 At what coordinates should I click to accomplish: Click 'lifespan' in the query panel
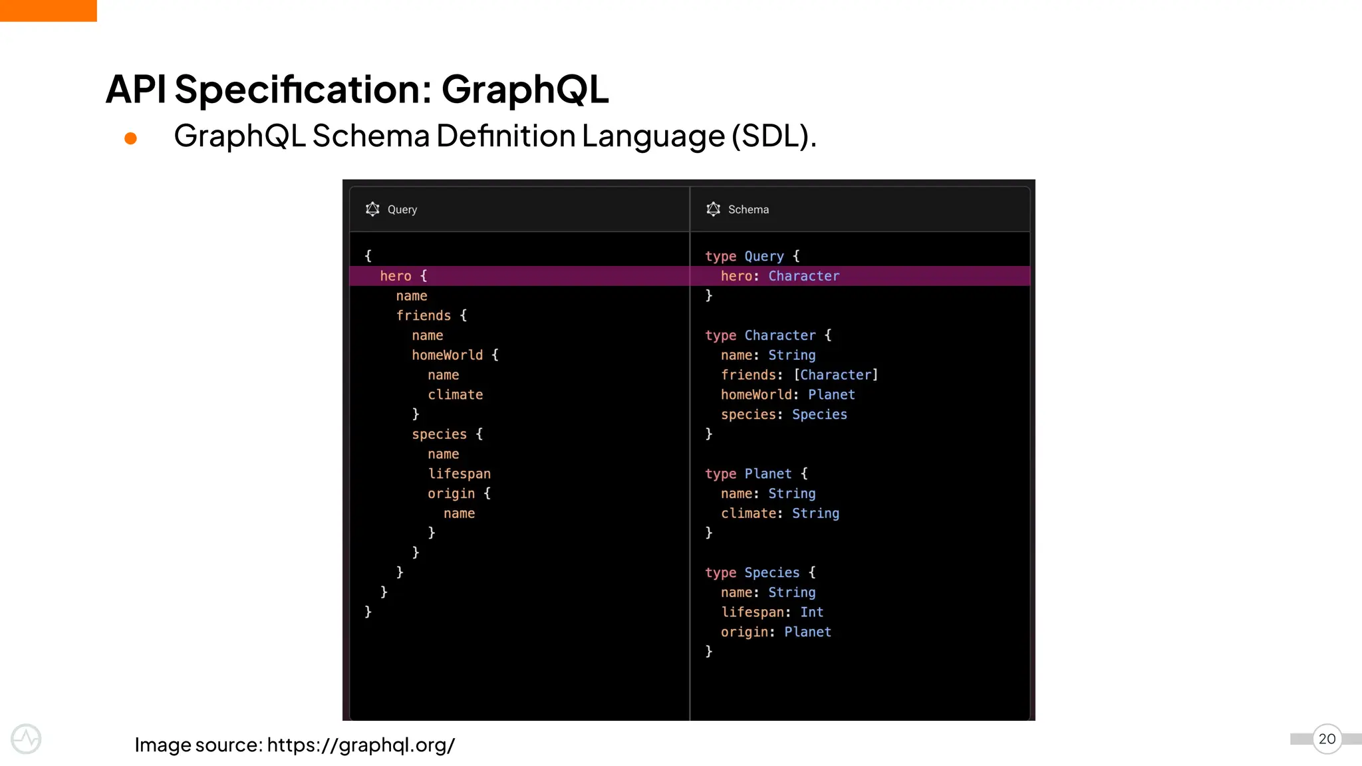coord(460,474)
